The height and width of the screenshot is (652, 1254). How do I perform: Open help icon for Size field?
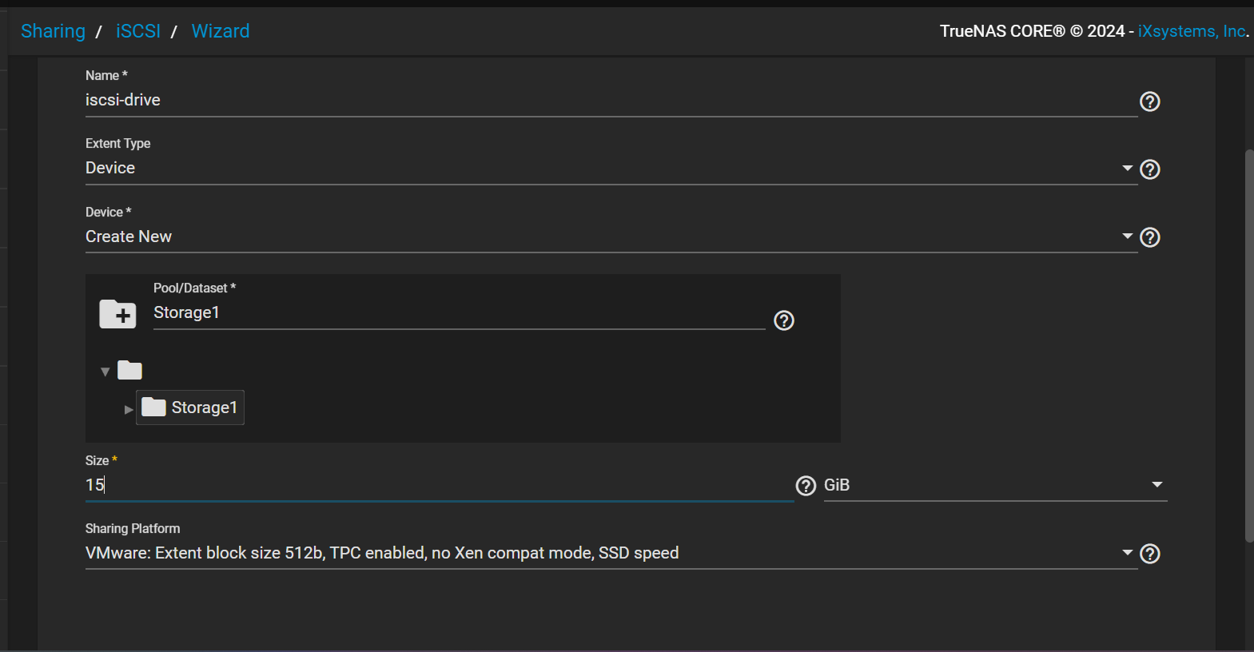pyautogui.click(x=806, y=486)
